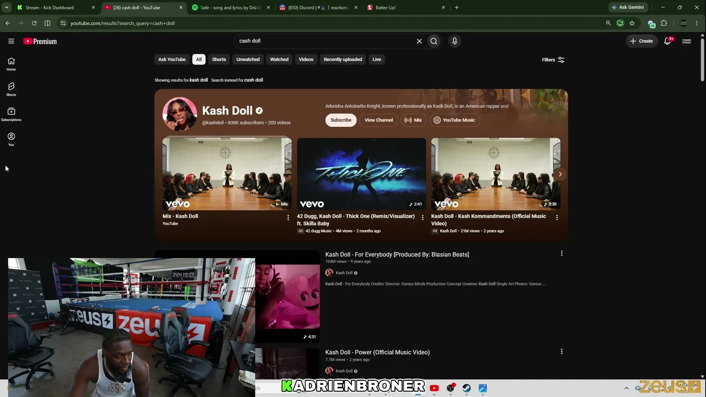Viewport: 706px width, 397px height.
Task: Select the Unwatched filter chip
Action: click(x=248, y=60)
